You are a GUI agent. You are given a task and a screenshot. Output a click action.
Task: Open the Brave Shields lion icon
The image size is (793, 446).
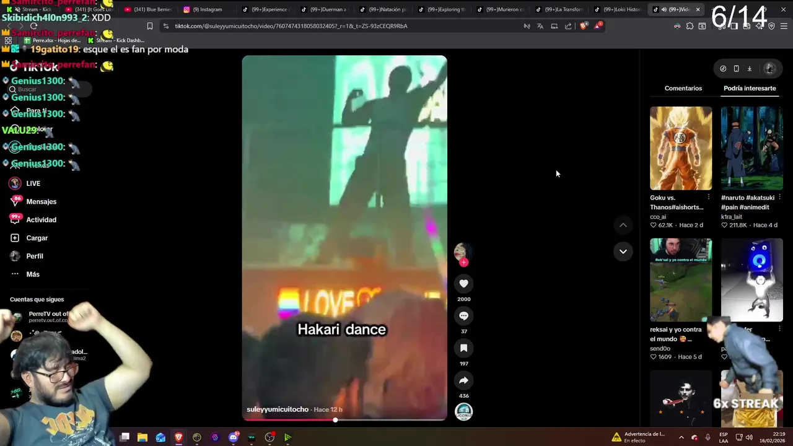pyautogui.click(x=584, y=26)
